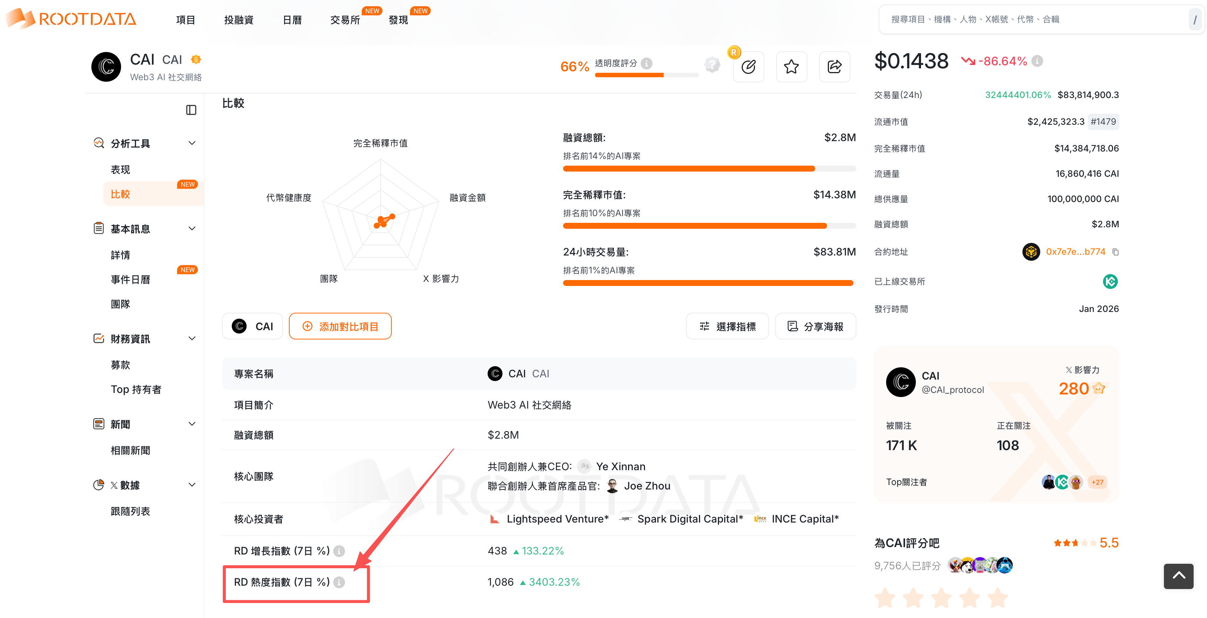The width and height of the screenshot is (1207, 618).
Task: Rate CAI with the first star
Action: (x=885, y=598)
